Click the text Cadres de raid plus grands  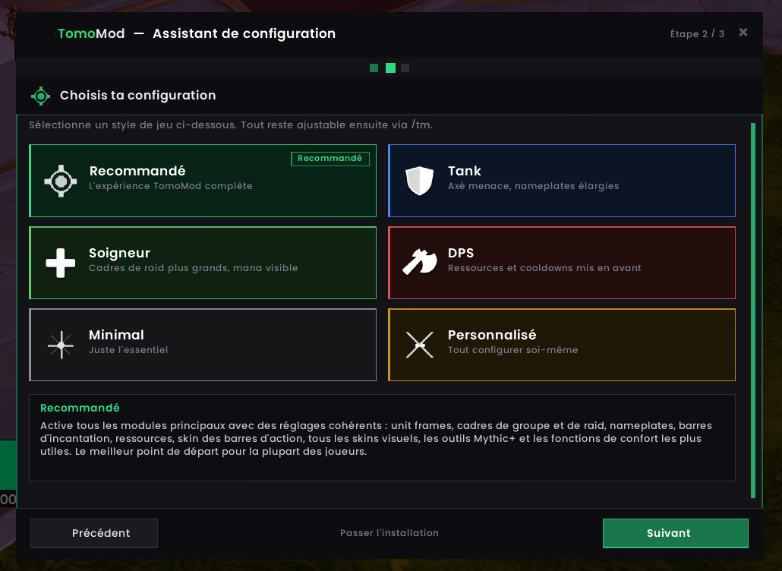(158, 268)
